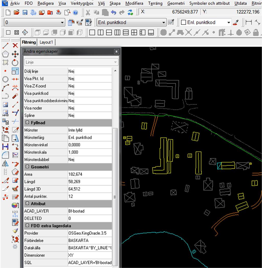Click the Mönsterfärg value Enl. punktkod
262x268 pixels.
click(90, 137)
